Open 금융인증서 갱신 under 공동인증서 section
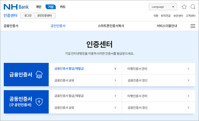The image size is (199, 121). [x=138, y=108]
